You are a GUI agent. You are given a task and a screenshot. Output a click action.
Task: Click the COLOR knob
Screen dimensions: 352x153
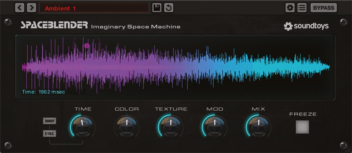(127, 126)
